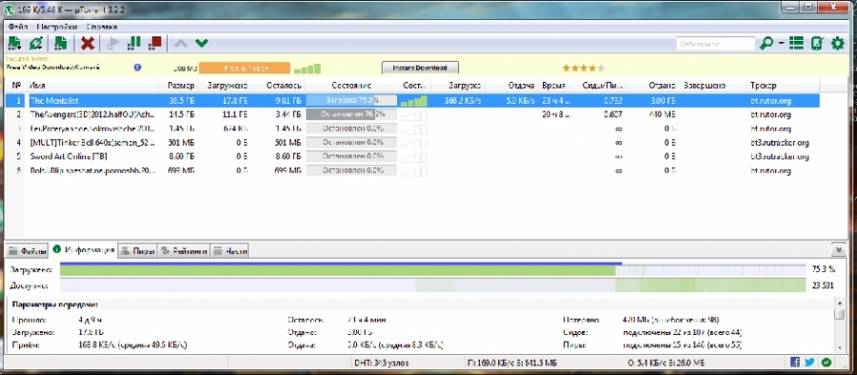Screen dimensions: 857x375
Task: Click the download speed П: 169.0 КБ/с status
Action: (511, 363)
